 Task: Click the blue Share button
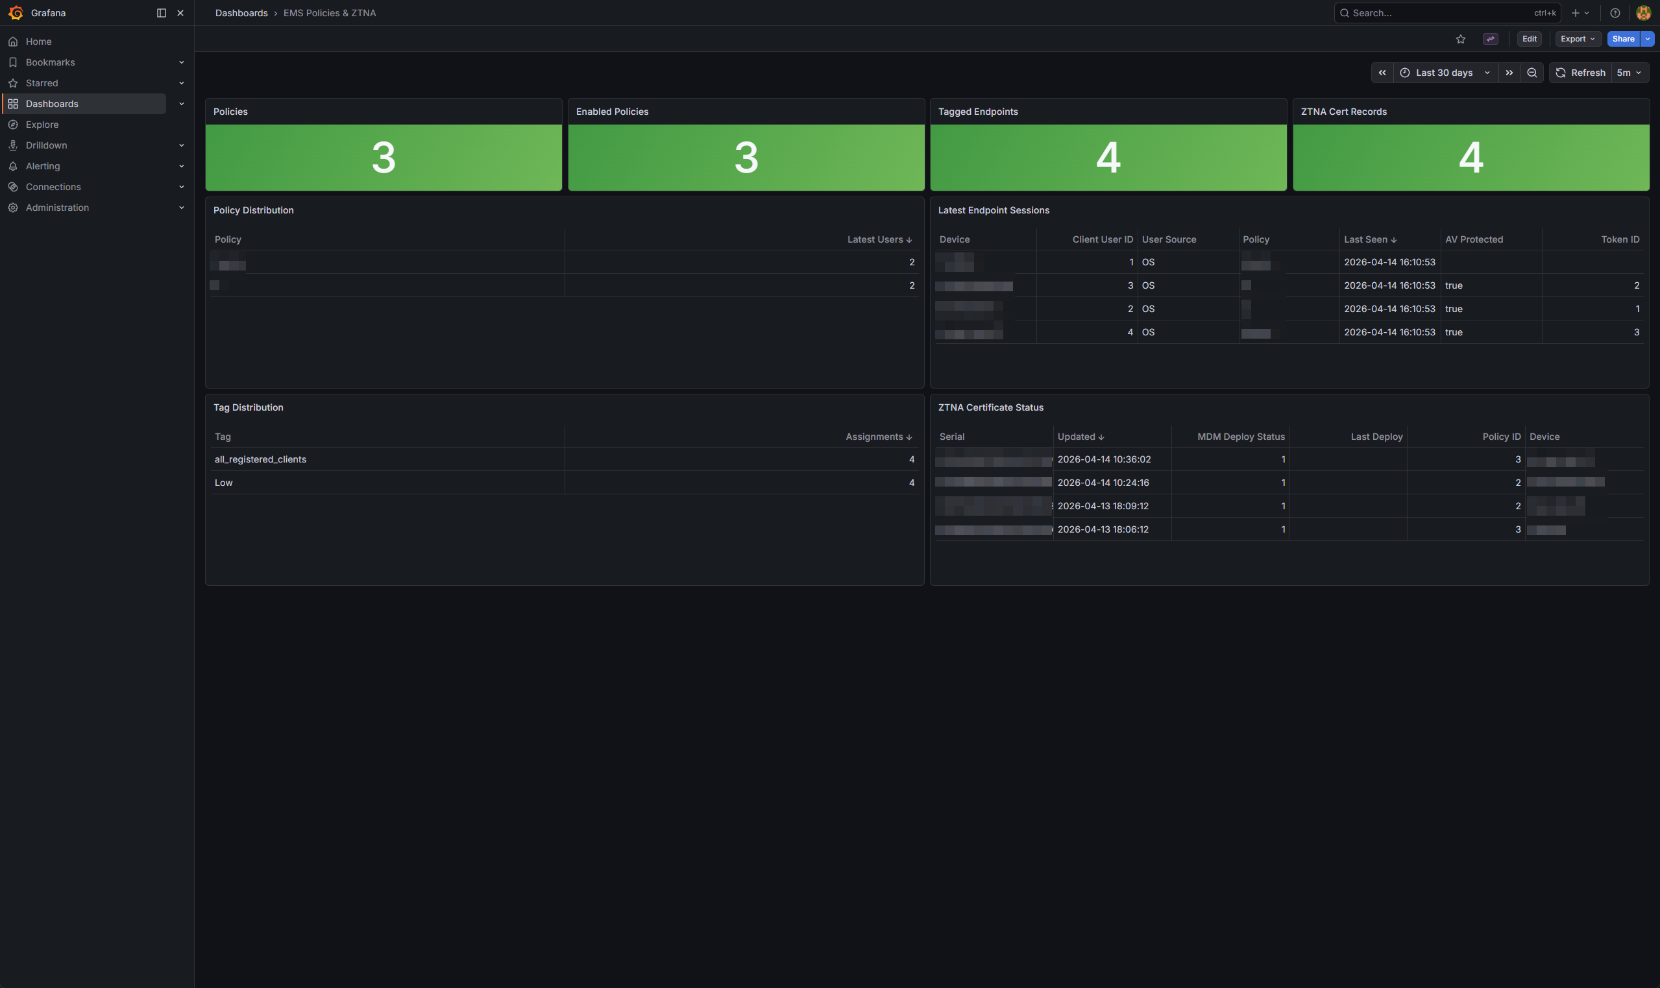1623,39
